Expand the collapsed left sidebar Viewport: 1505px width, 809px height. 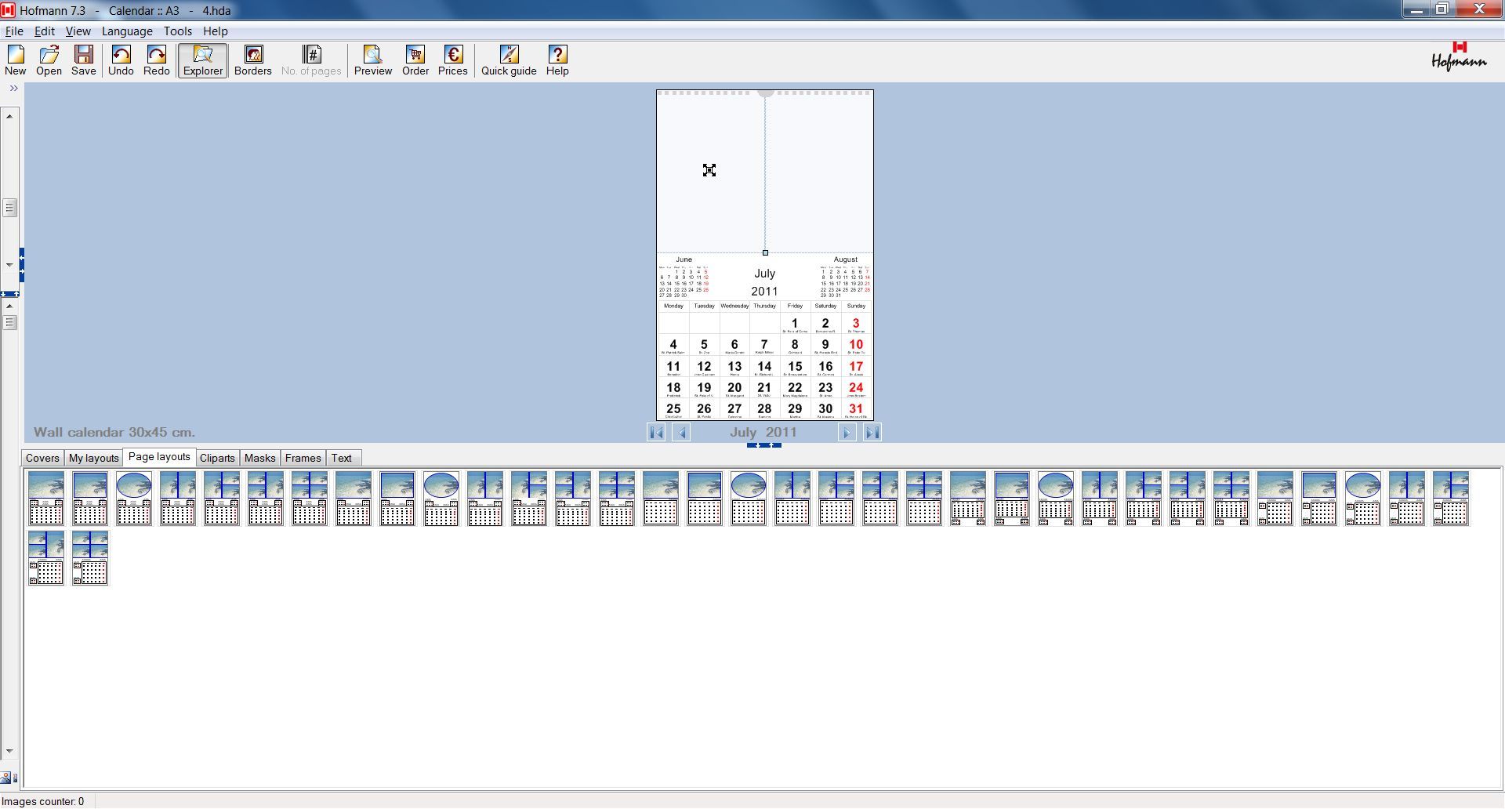[x=13, y=88]
